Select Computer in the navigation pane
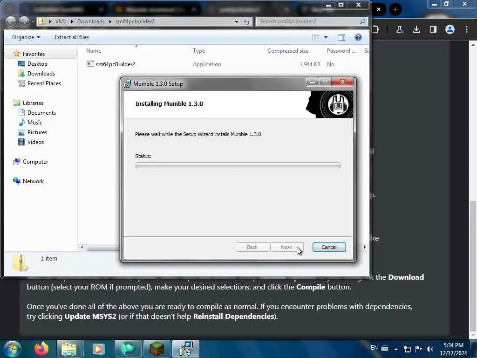The image size is (477, 358). (x=35, y=162)
